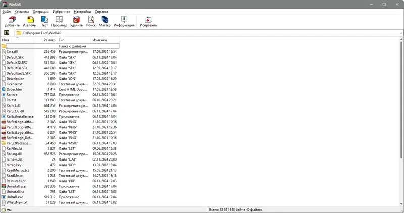Click the Добавить (Add) toolbar icon
The image size is (404, 213).
[12, 21]
